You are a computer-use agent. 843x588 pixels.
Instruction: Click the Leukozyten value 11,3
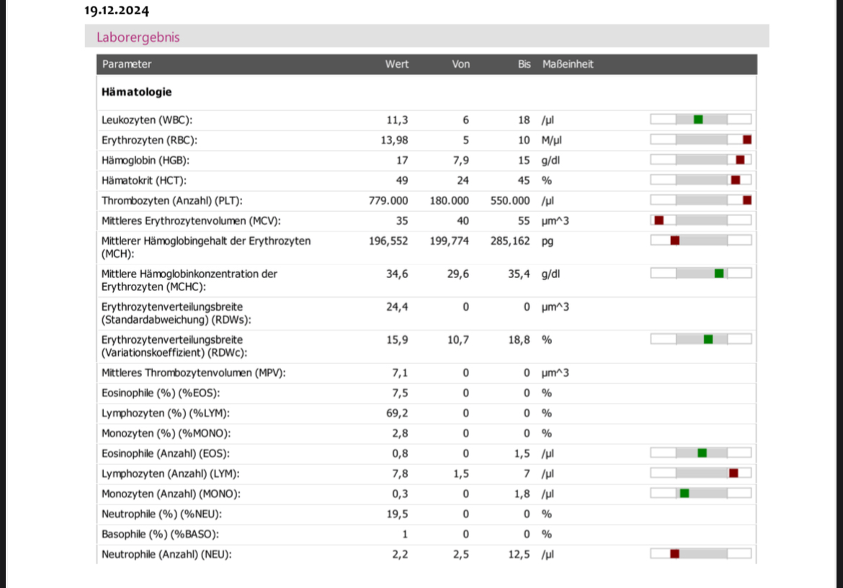pyautogui.click(x=397, y=120)
